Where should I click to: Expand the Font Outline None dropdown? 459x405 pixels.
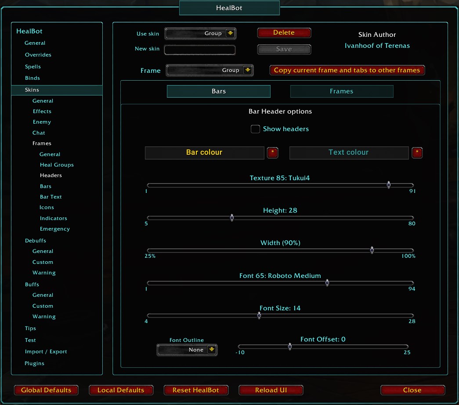(187, 350)
